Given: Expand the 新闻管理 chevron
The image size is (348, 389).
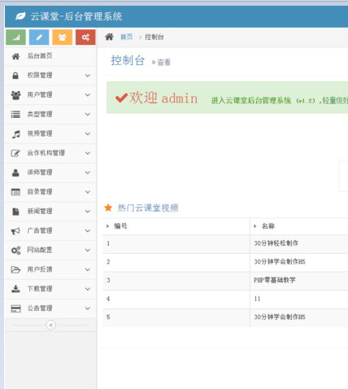Looking at the screenshot, I should tap(88, 212).
